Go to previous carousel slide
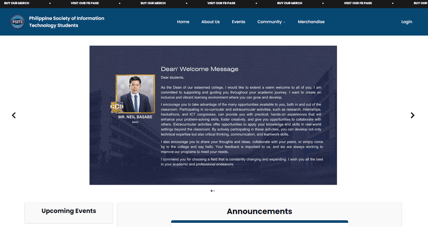This screenshot has width=428, height=227. pyautogui.click(x=14, y=115)
